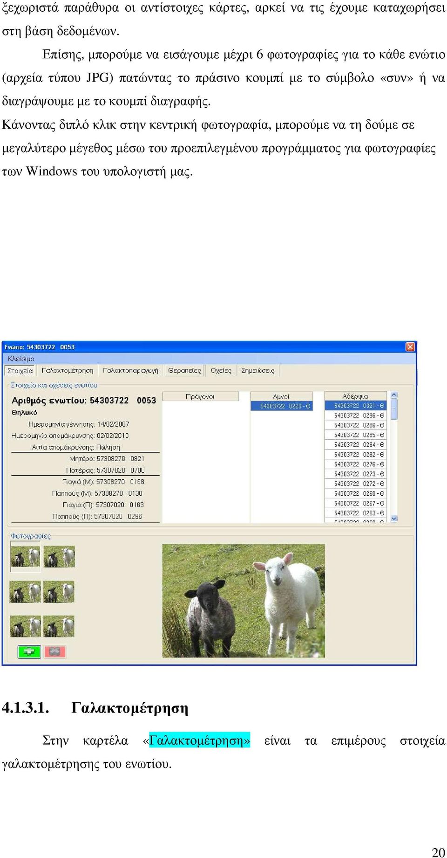Select sibling 54303722 0267-Θ
The width and height of the screenshot is (447, 858).
pos(356,504)
